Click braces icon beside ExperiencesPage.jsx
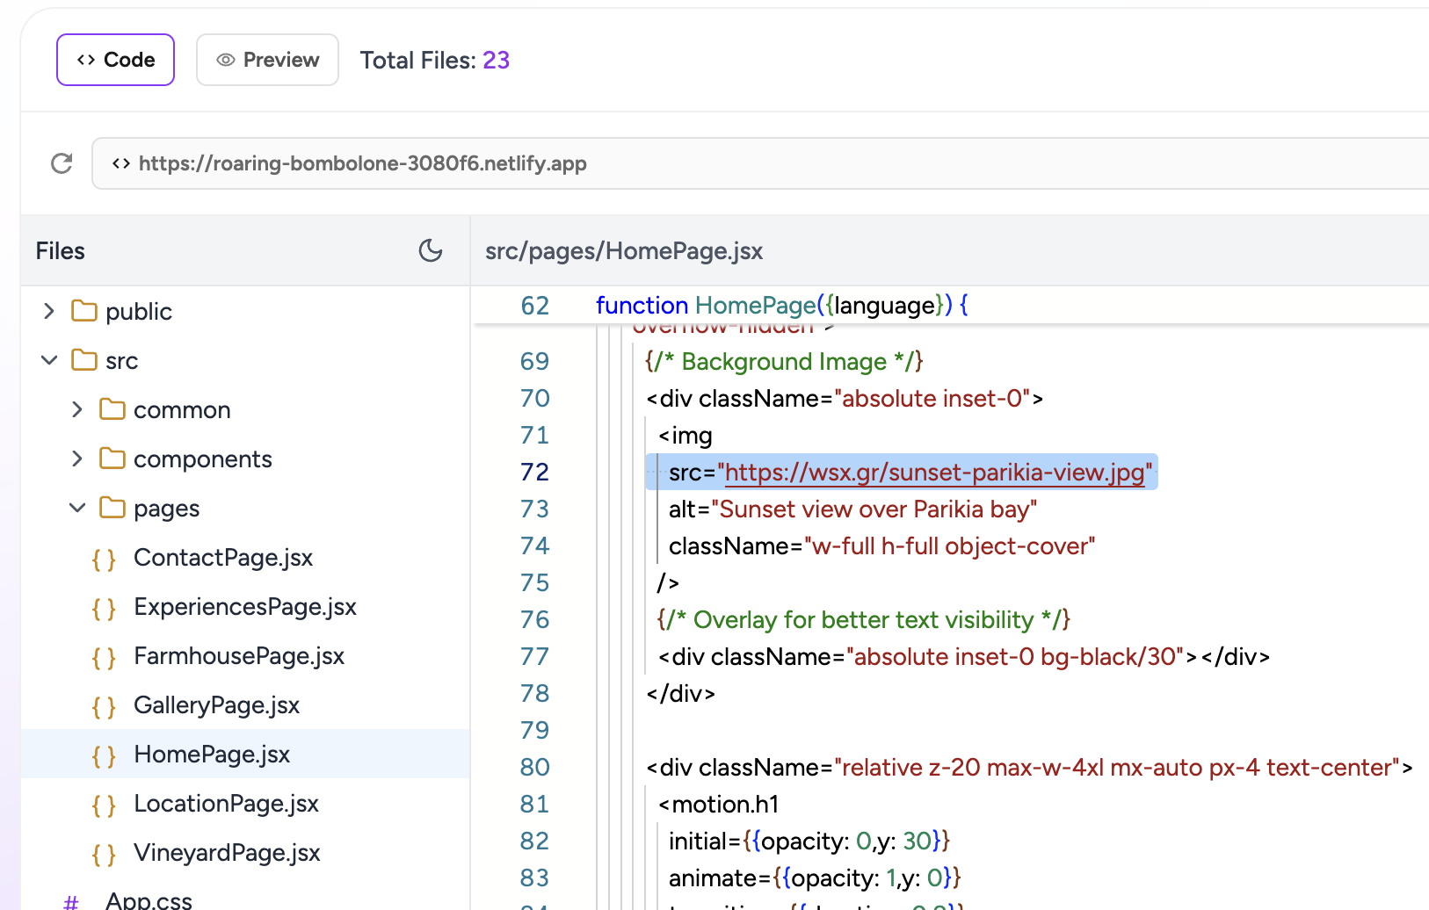This screenshot has height=910, width=1429. tap(104, 609)
